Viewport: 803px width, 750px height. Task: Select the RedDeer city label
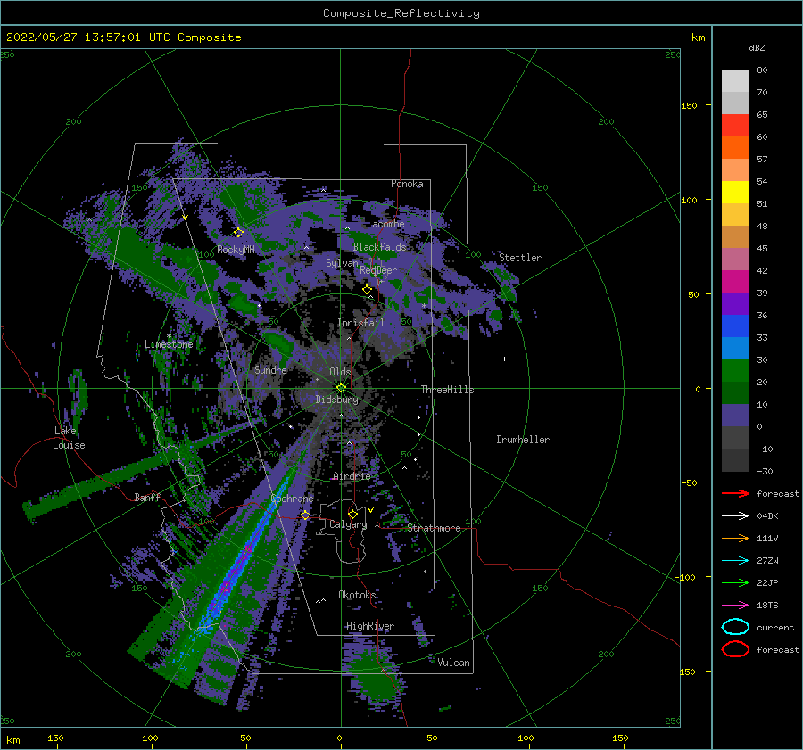(x=378, y=270)
